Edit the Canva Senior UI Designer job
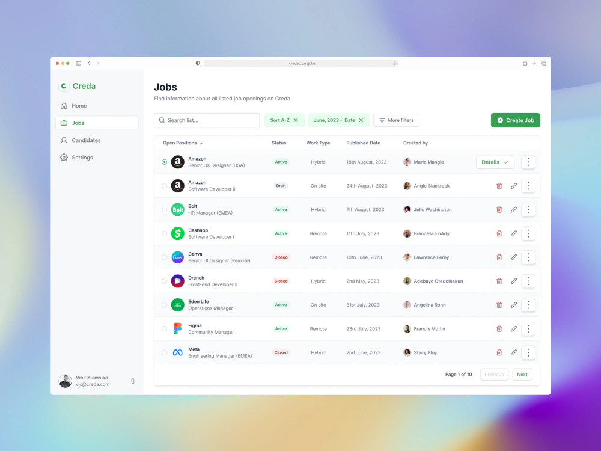The width and height of the screenshot is (601, 451). click(x=514, y=257)
